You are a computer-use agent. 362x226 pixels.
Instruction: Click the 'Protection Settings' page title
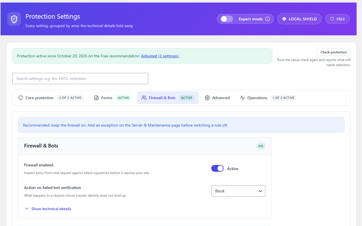click(53, 16)
